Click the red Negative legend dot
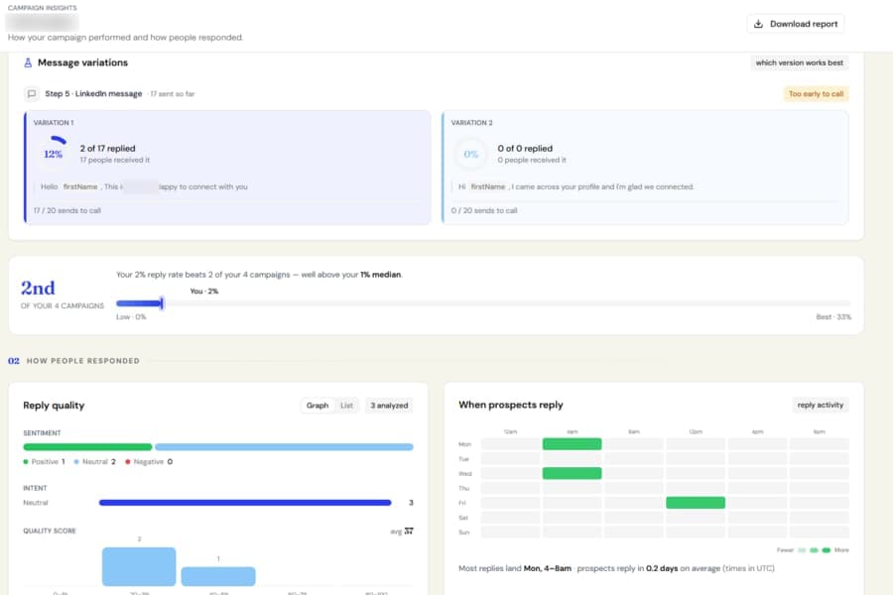 pos(128,462)
